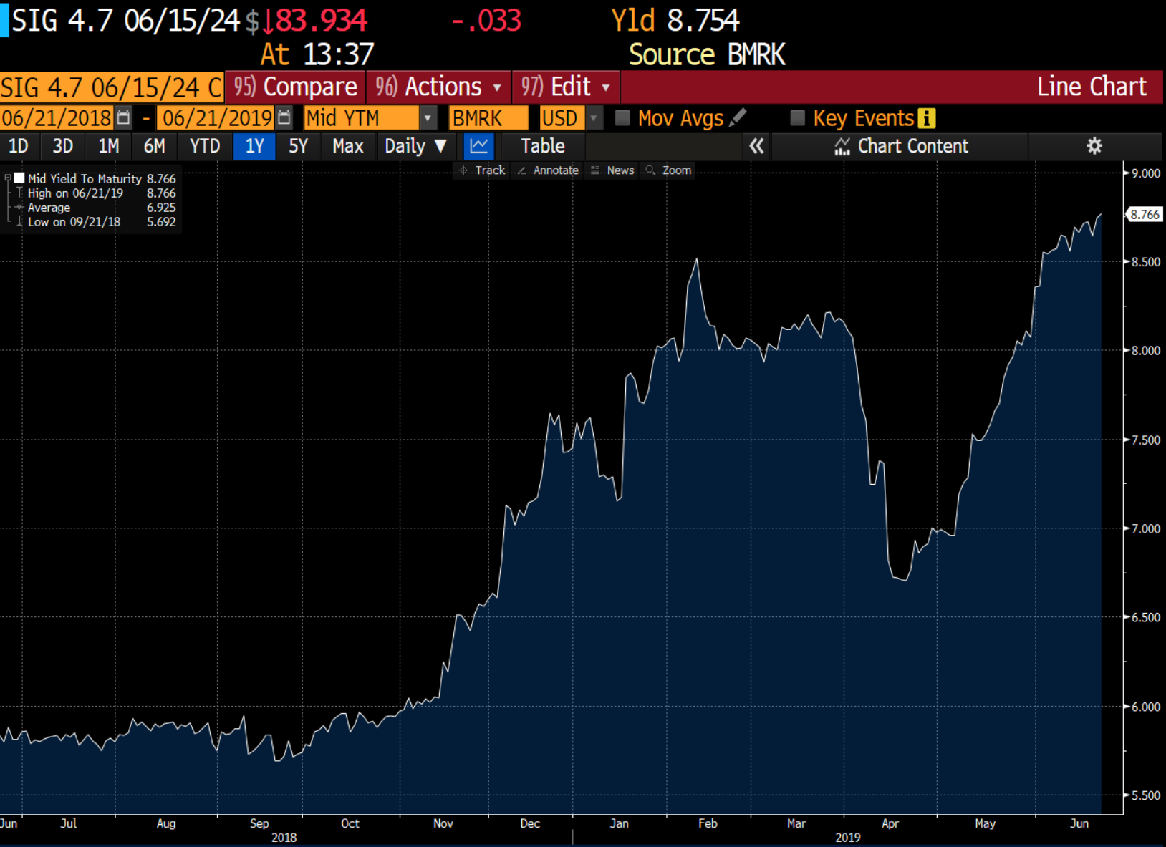Viewport: 1166px width, 847px height.
Task: Select the YTD range tab
Action: (x=205, y=146)
